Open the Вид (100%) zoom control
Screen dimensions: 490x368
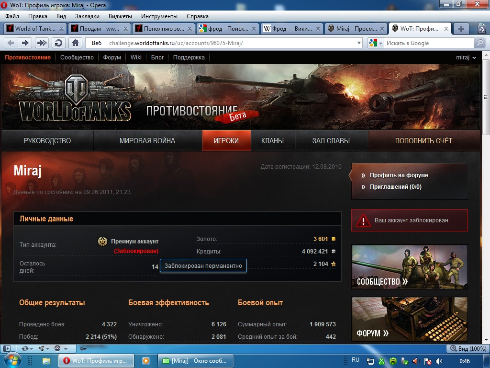click(468, 349)
